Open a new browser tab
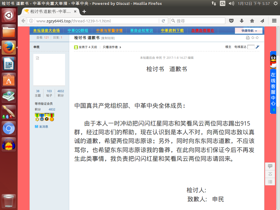280x210 pixels. [x=84, y=11]
